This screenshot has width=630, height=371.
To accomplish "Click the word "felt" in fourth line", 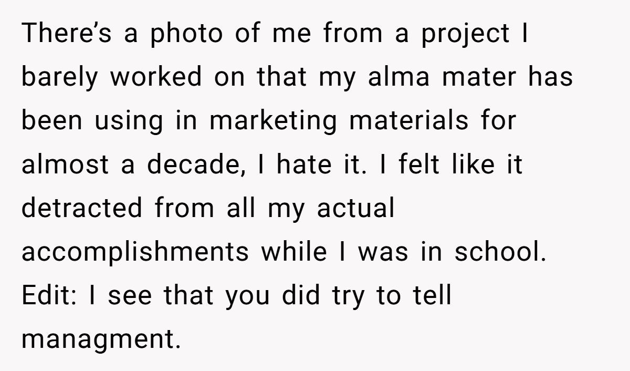I will 418,165.
